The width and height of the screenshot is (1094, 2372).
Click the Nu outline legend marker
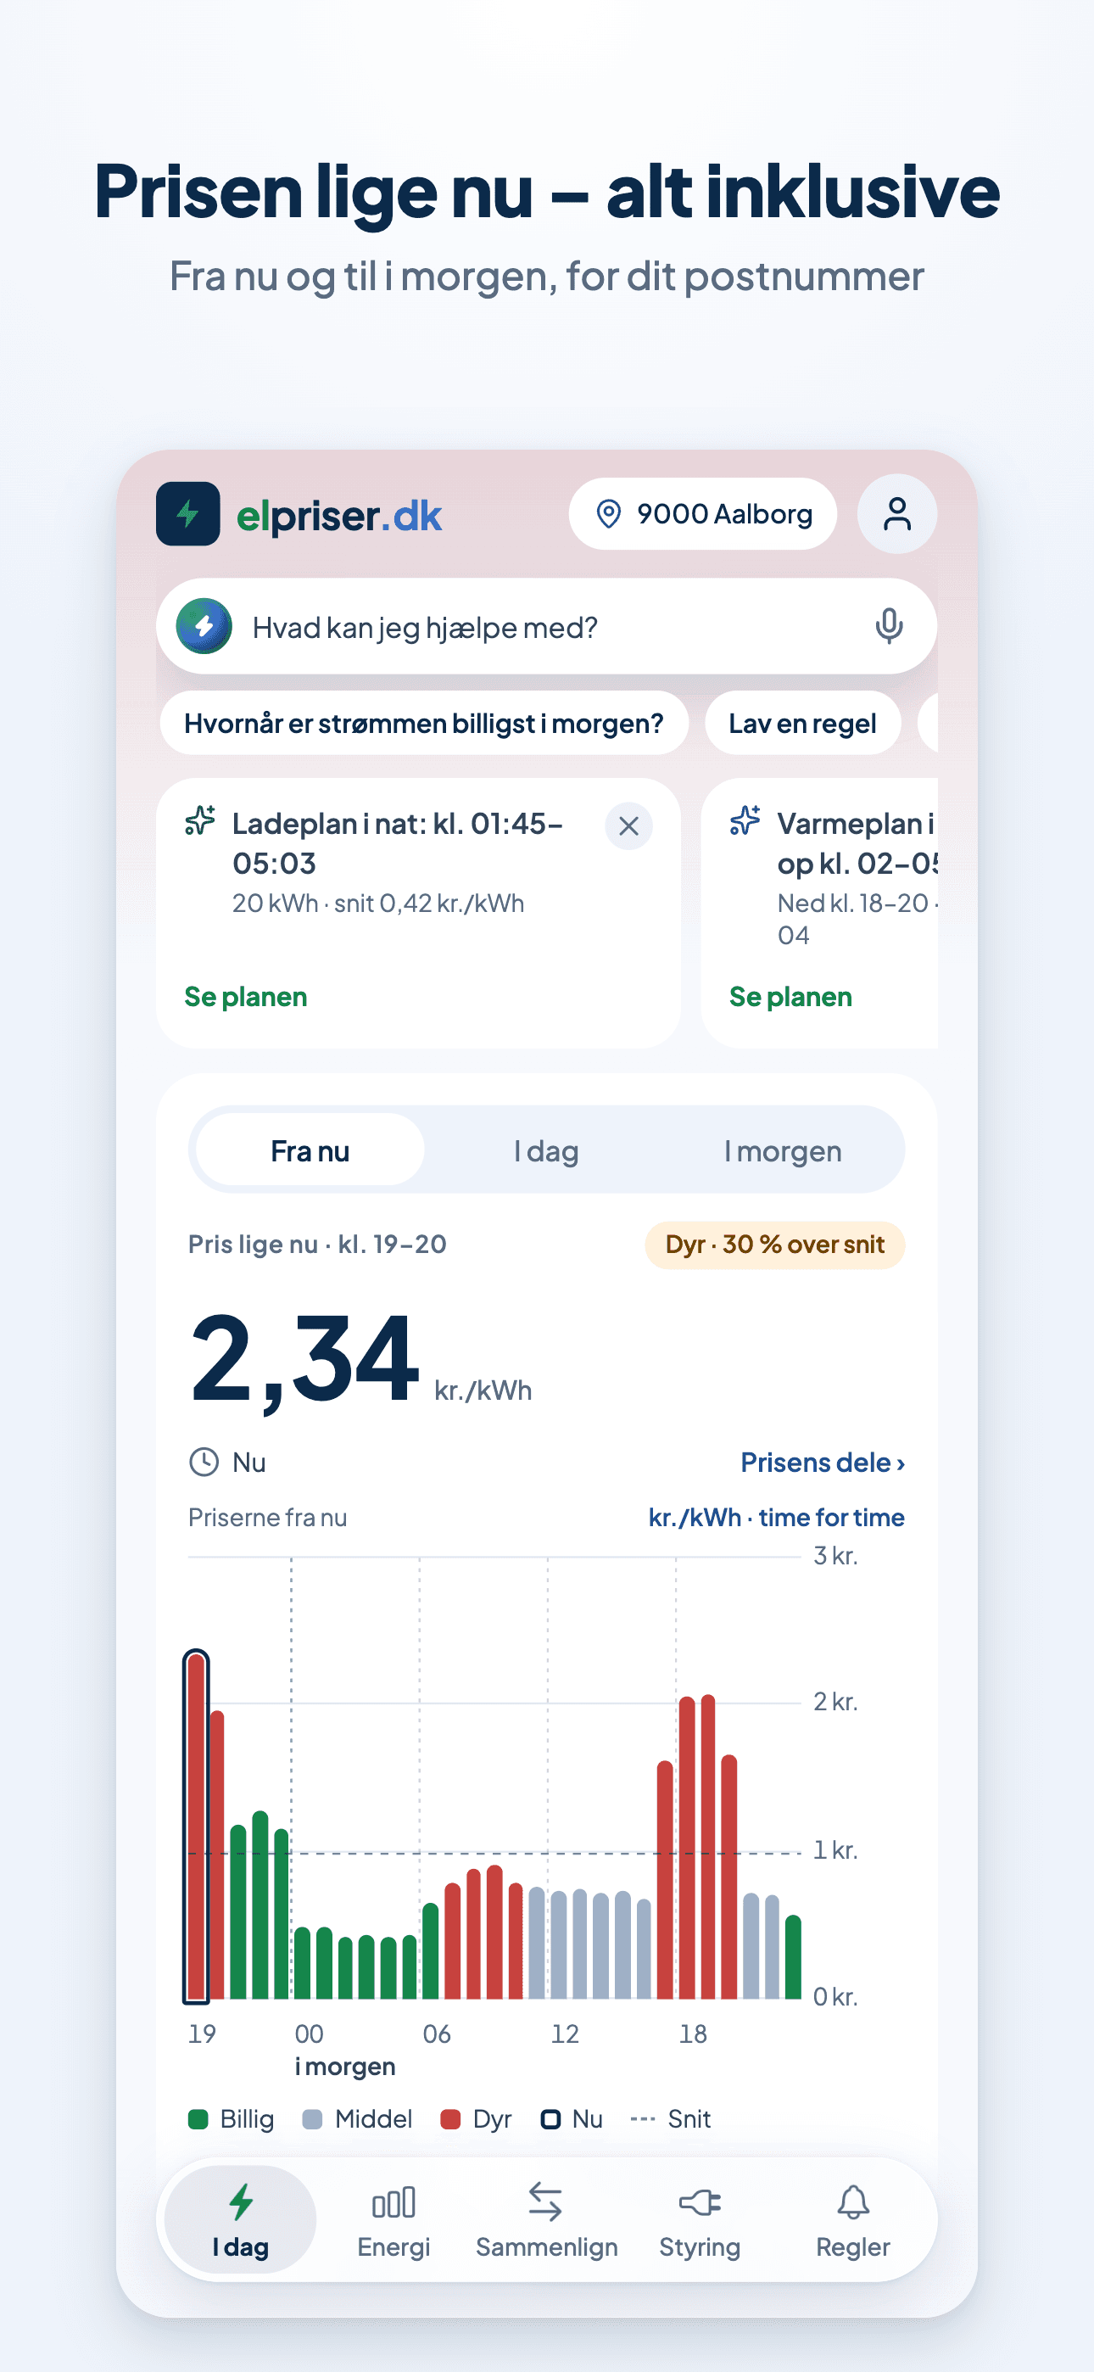coord(550,2120)
